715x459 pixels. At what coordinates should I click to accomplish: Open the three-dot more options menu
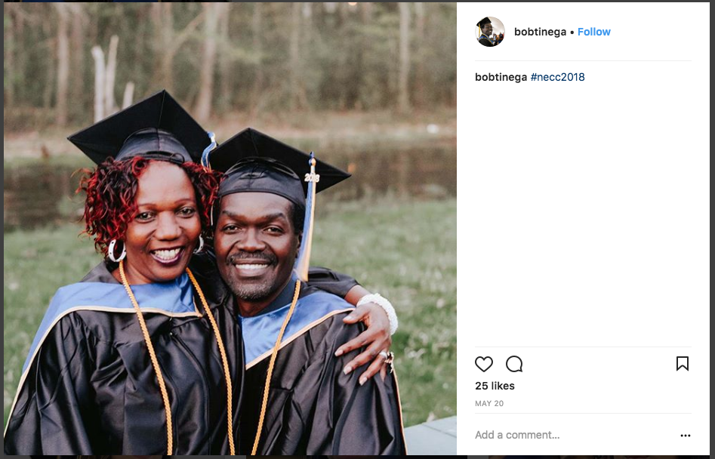pos(686,436)
